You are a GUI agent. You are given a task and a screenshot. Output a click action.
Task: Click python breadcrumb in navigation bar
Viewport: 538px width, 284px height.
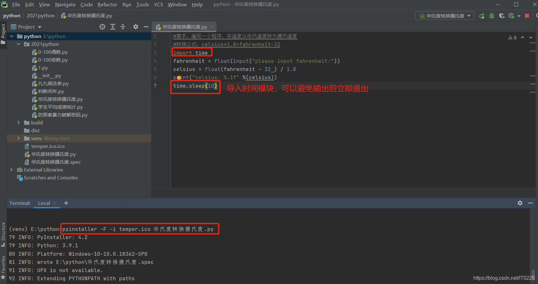click(x=12, y=15)
